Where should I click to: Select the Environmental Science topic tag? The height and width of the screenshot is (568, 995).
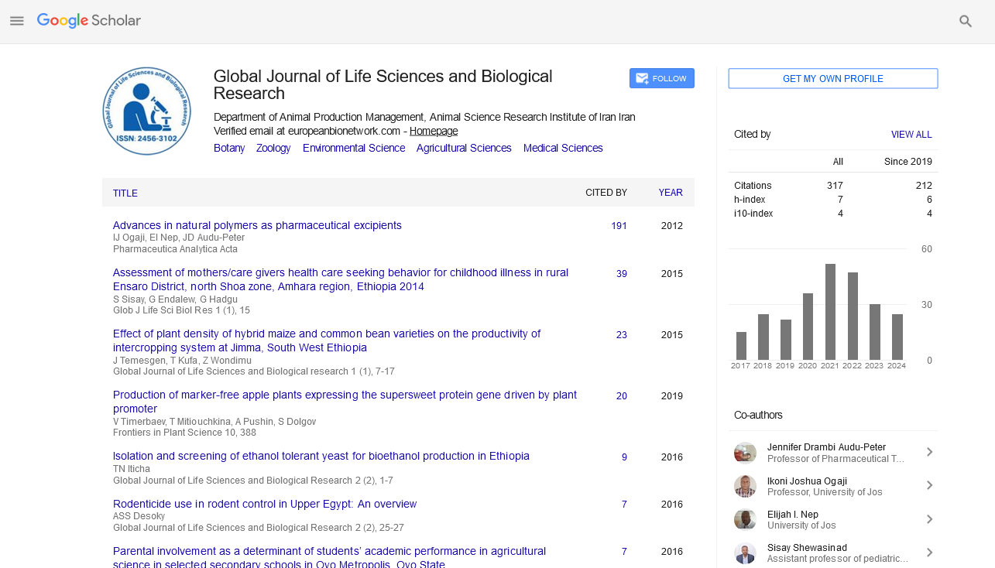353,148
